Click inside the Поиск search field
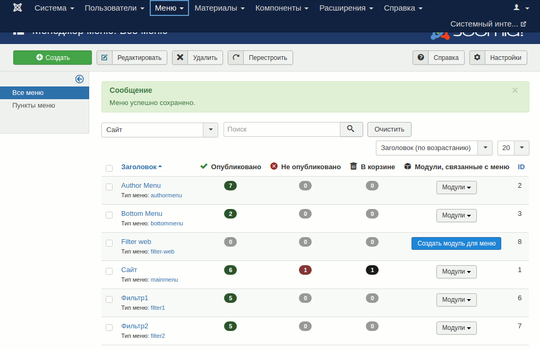This screenshot has width=540, height=349. pyautogui.click(x=281, y=129)
